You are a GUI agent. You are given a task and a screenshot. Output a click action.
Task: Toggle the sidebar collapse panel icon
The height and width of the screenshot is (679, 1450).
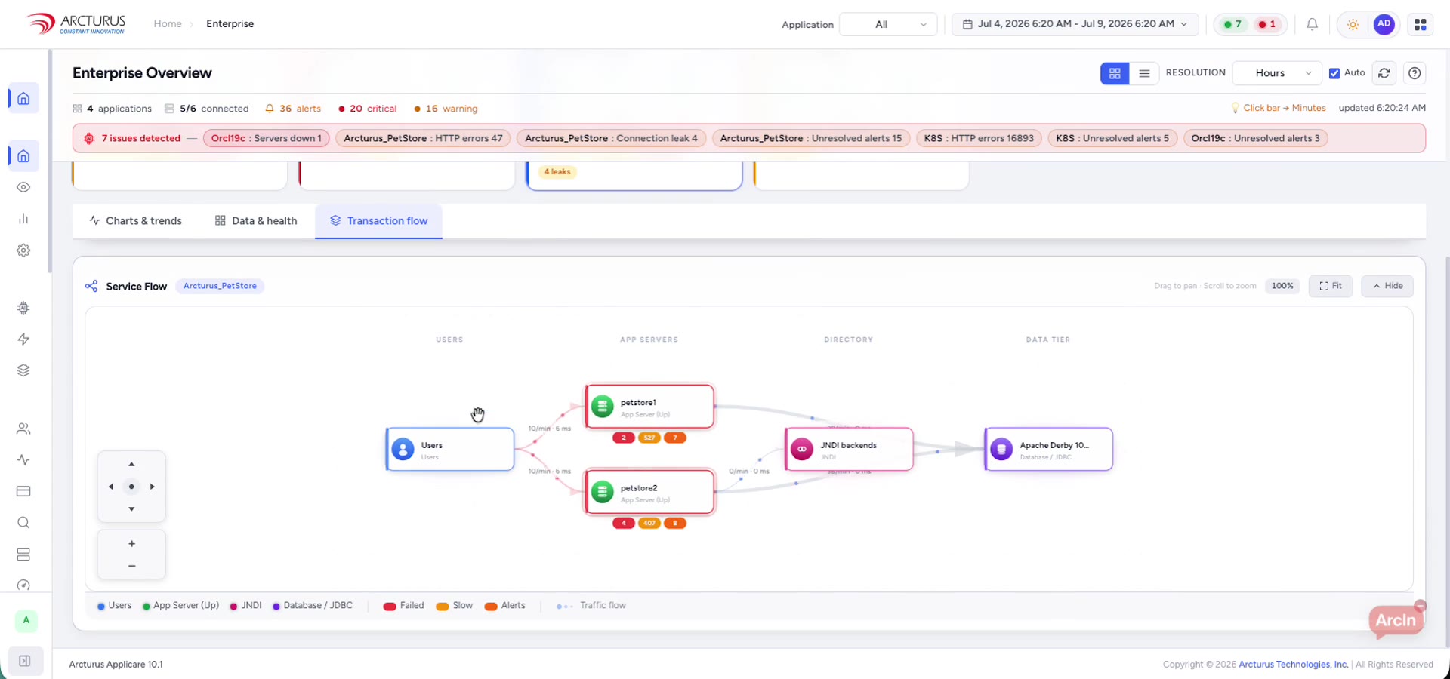[x=25, y=661]
